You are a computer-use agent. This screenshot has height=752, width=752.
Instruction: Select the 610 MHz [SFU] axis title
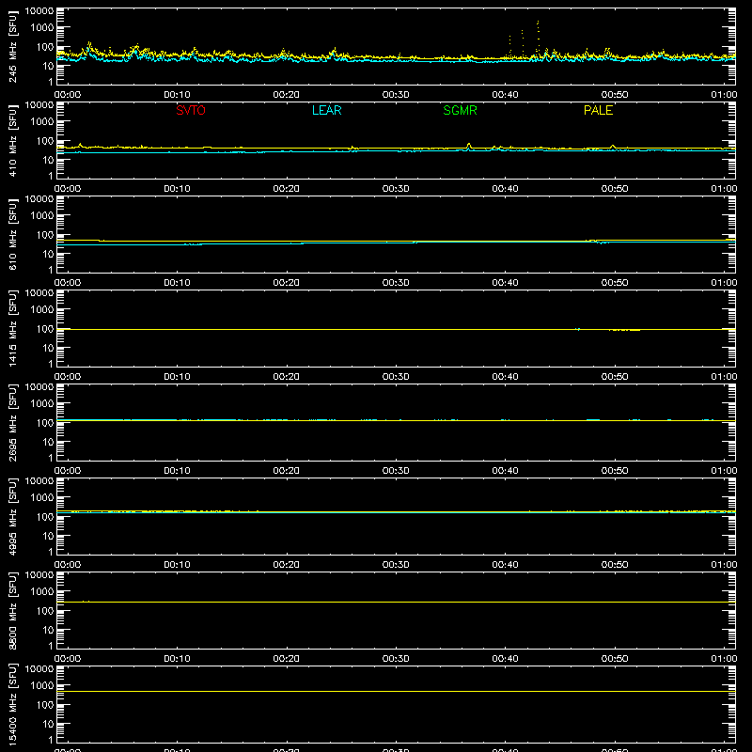click(x=13, y=234)
